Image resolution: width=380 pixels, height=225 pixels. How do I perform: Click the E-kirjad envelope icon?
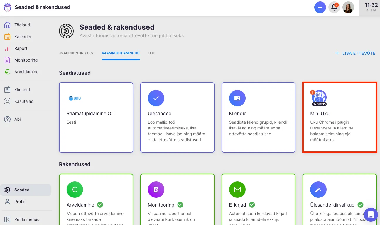pyautogui.click(x=237, y=190)
